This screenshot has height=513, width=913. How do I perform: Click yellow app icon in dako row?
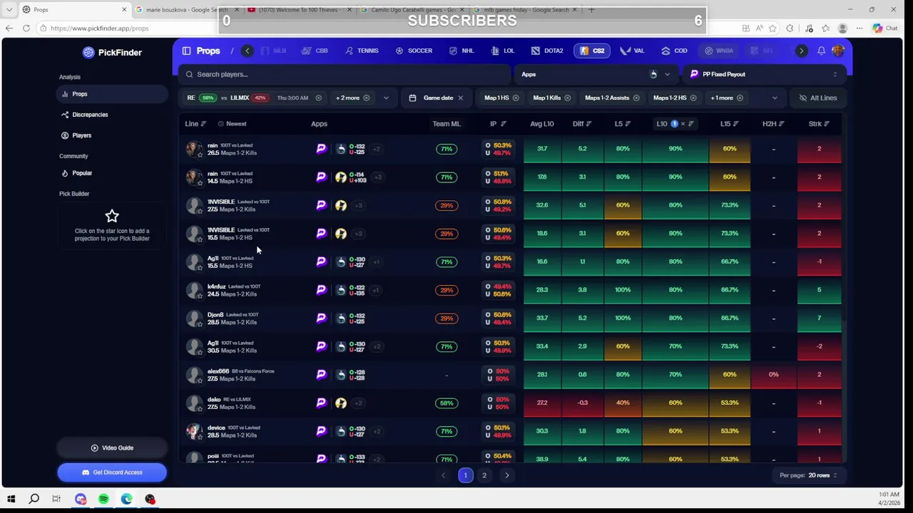(x=341, y=403)
